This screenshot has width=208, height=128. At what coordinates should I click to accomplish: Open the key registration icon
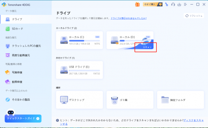coord(166,5)
